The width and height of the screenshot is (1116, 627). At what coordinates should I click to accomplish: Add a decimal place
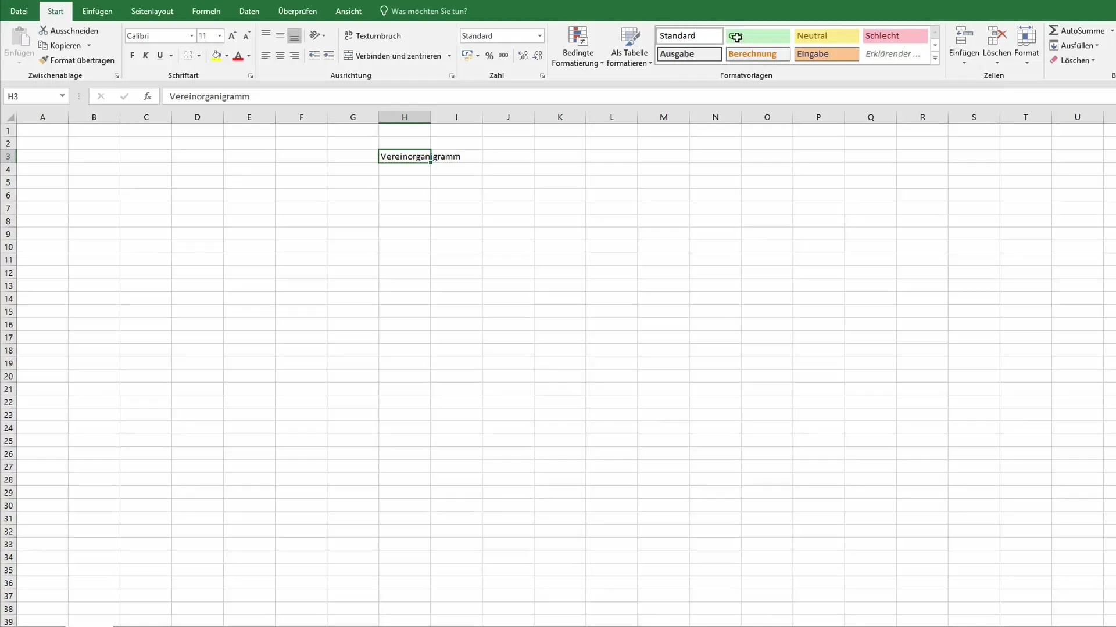coord(523,56)
